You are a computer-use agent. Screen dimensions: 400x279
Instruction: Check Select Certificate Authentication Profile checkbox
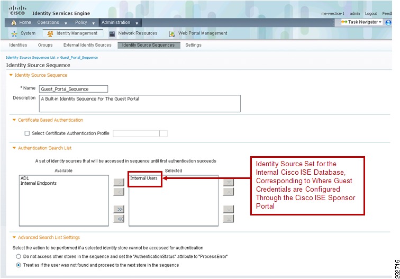pos(27,133)
